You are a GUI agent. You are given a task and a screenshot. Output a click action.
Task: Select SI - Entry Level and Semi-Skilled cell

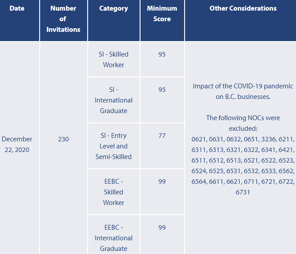114,146
